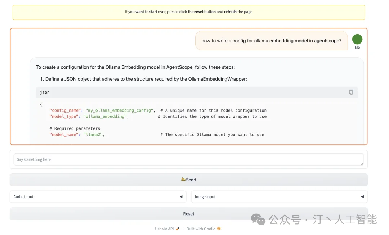This screenshot has width=389, height=235.
Task: Click the copy code icon in the json block
Action: tap(351, 92)
